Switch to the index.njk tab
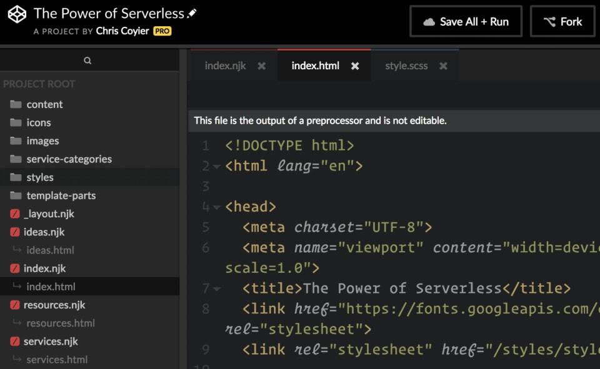Screen dimensions: 600x369 (225, 66)
